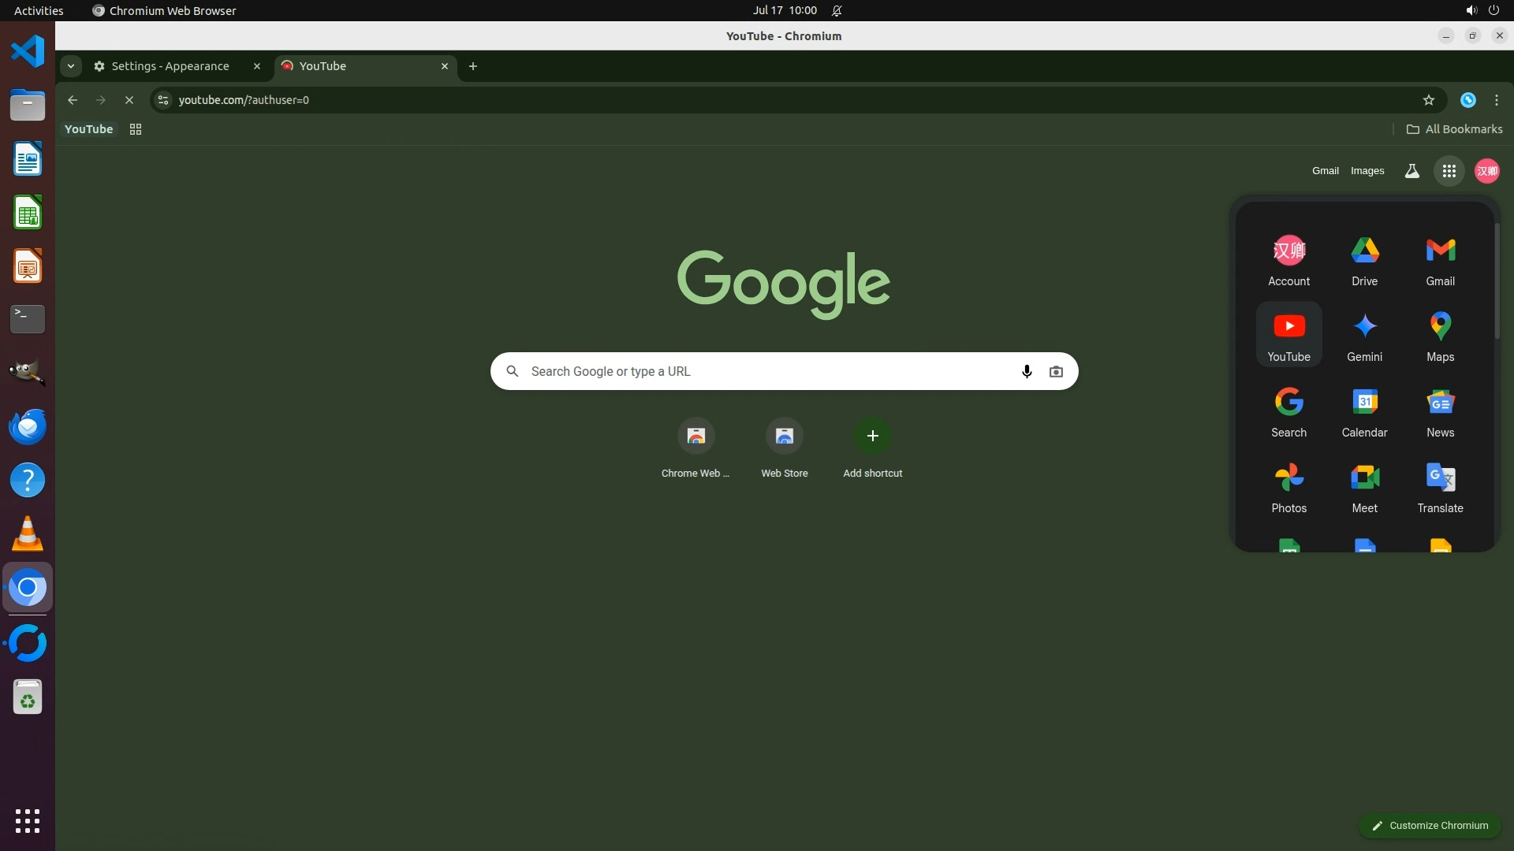The height and width of the screenshot is (851, 1514).
Task: Toggle the Google apps grid button
Action: (1449, 171)
